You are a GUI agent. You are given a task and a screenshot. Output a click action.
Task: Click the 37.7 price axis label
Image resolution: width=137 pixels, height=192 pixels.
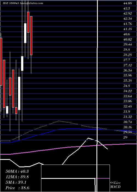pyautogui.click(x=127, y=60)
